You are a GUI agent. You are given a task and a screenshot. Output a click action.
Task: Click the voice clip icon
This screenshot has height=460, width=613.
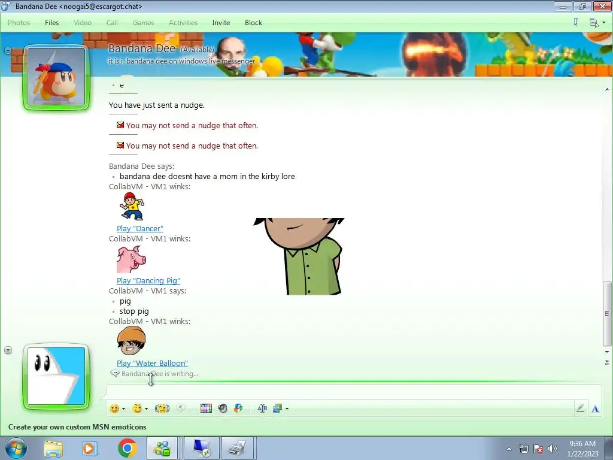click(181, 408)
